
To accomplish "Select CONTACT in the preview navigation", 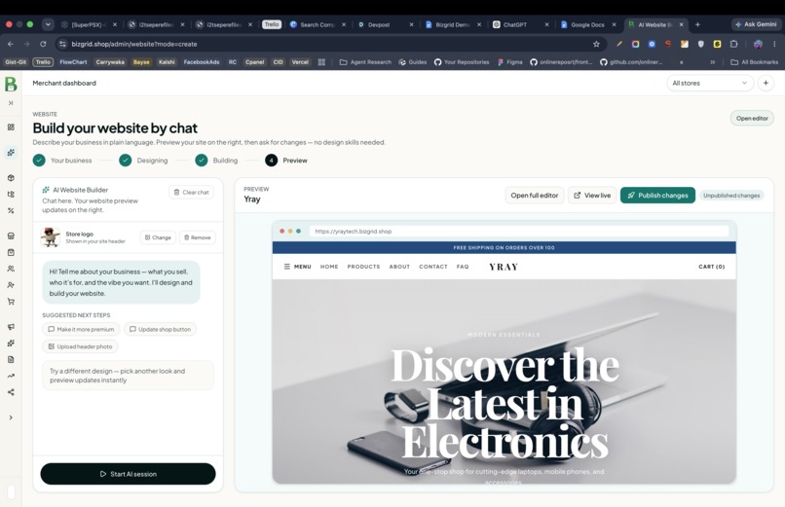I will pos(433,267).
